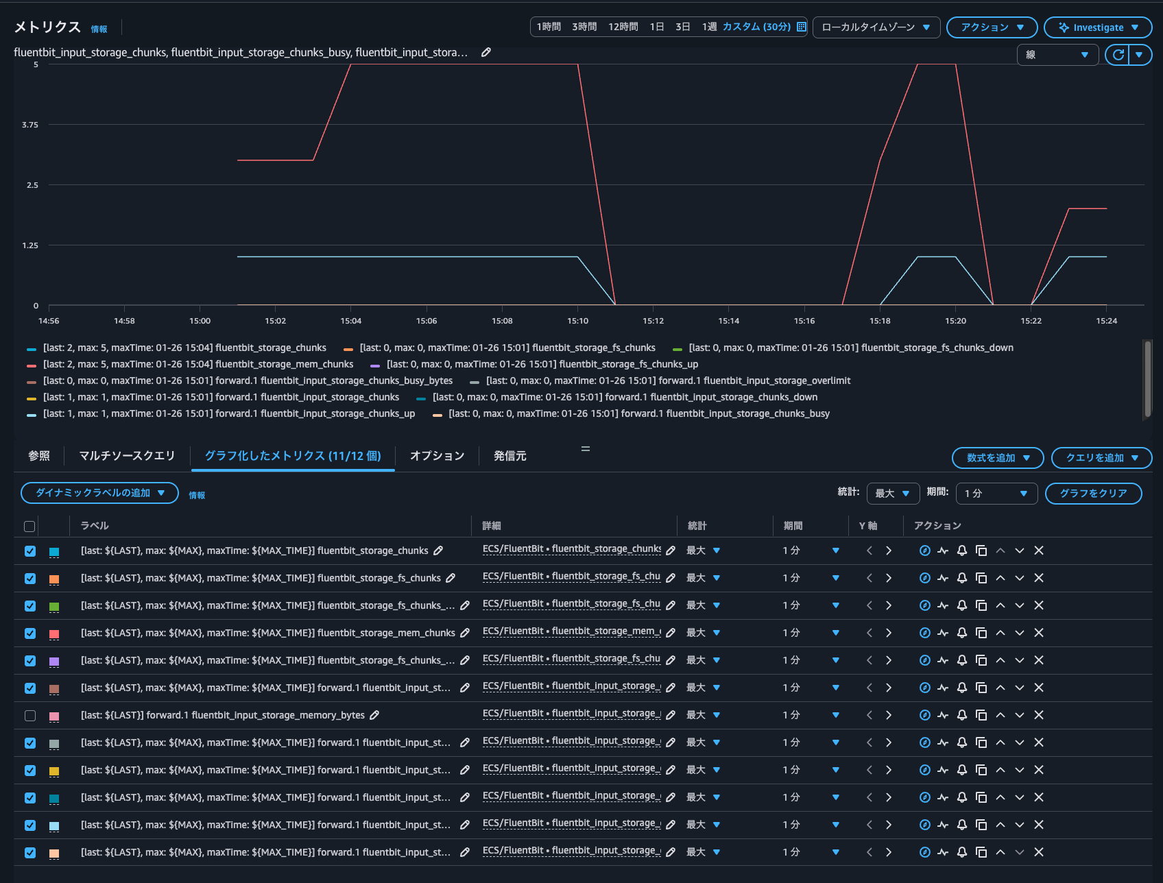1163x883 pixels.
Task: Open the 線 graph type dropdown
Action: pyautogui.click(x=1057, y=55)
